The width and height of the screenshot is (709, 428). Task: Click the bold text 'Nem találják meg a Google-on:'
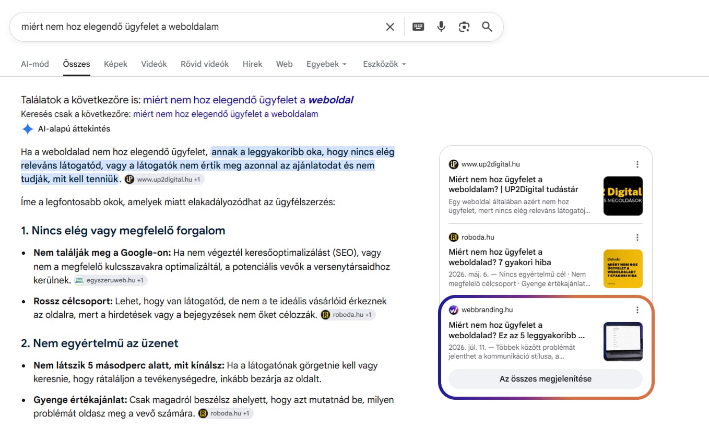point(102,253)
